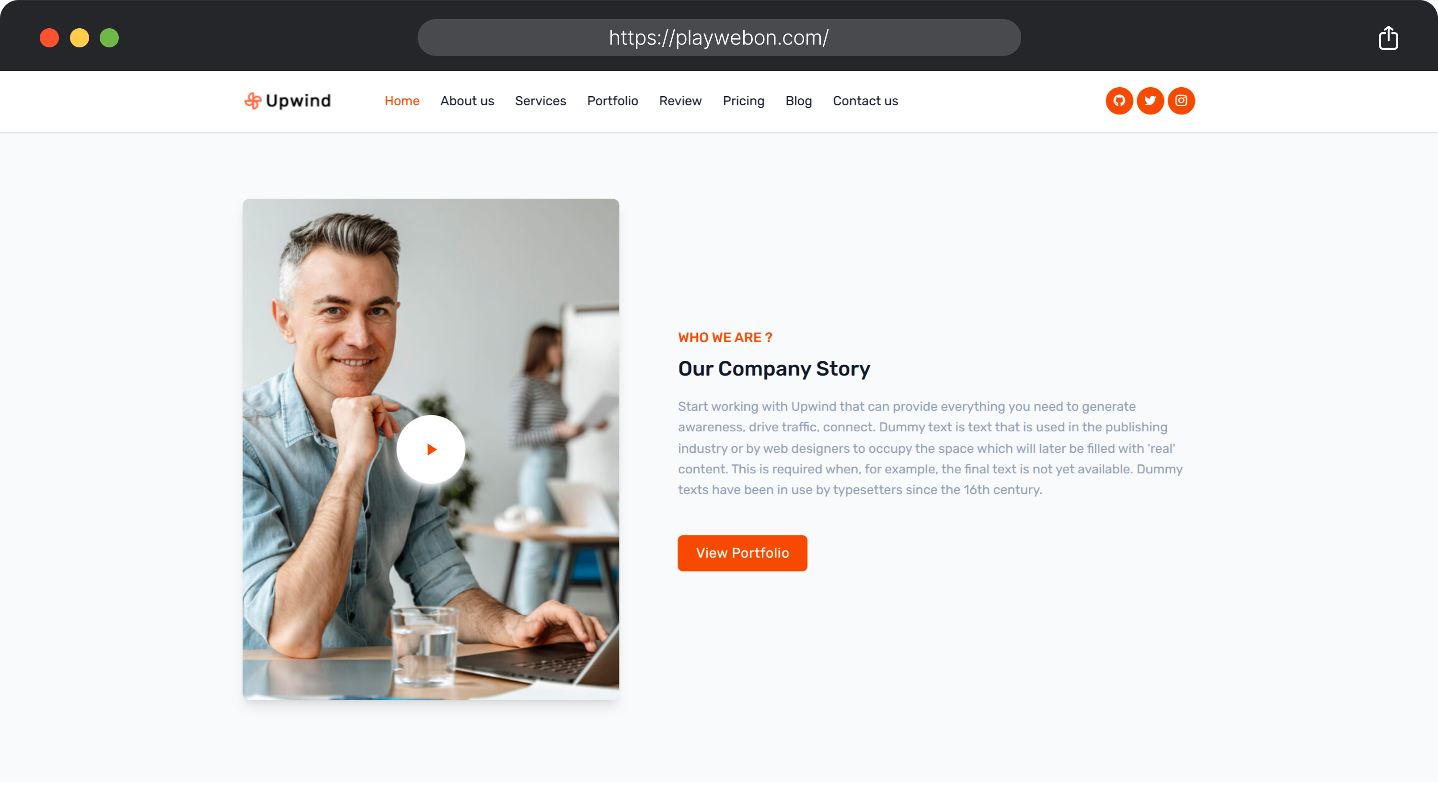The width and height of the screenshot is (1438, 808).
Task: Click the smiling man video thumbnail
Action: click(430, 449)
